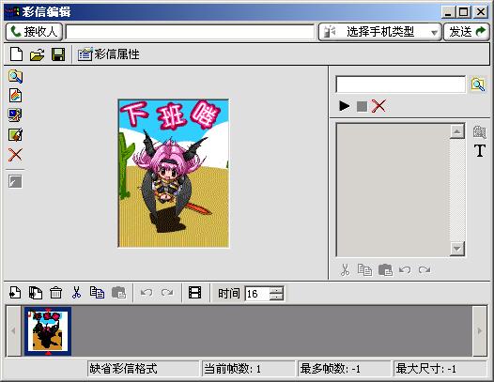Stop the audio playback
This screenshot has height=382, width=494.
coord(362,106)
